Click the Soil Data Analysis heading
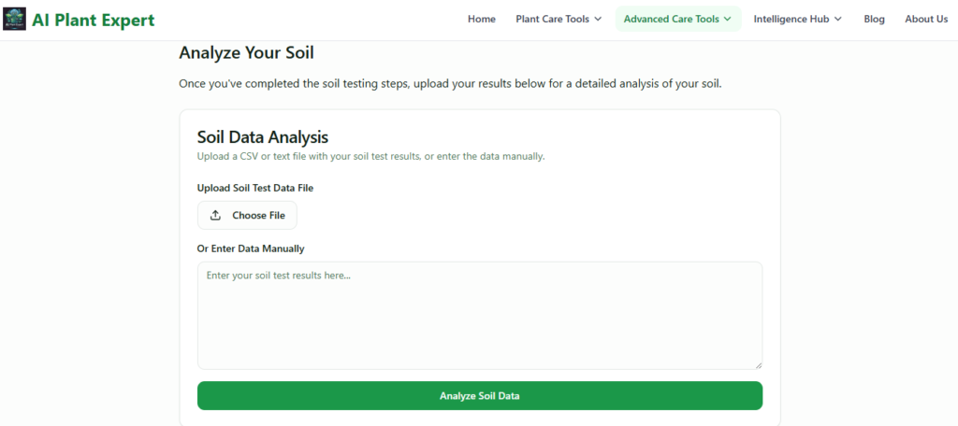The height and width of the screenshot is (426, 958). coord(263,137)
